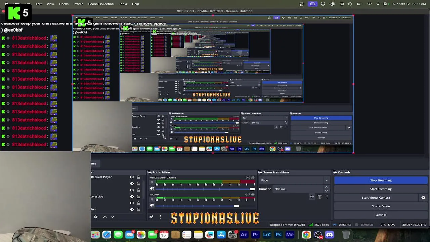Open the Docks menu

(64, 4)
